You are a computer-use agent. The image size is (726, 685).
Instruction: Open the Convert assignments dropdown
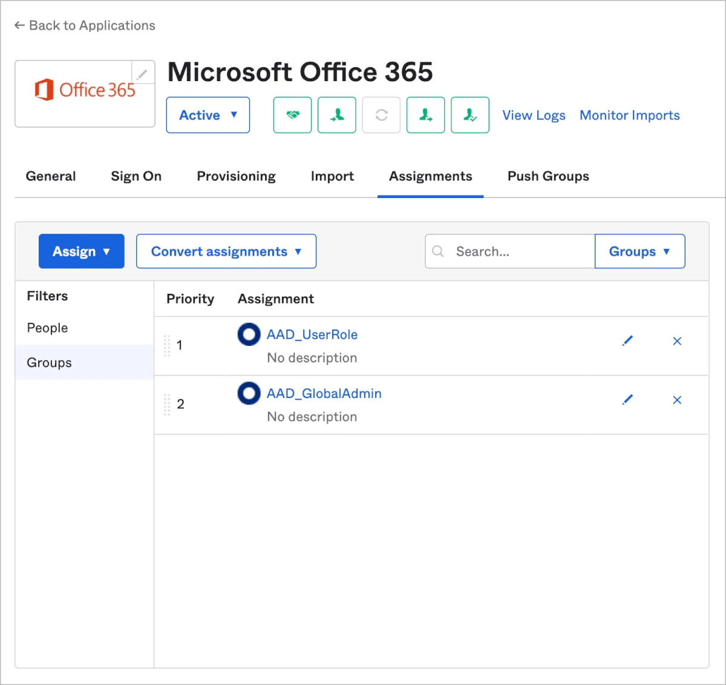(226, 251)
